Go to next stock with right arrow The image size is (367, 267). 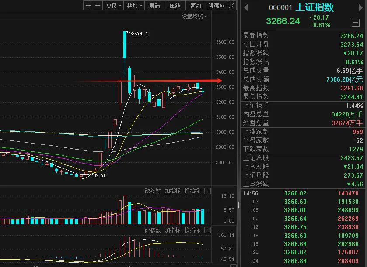(360, 8)
